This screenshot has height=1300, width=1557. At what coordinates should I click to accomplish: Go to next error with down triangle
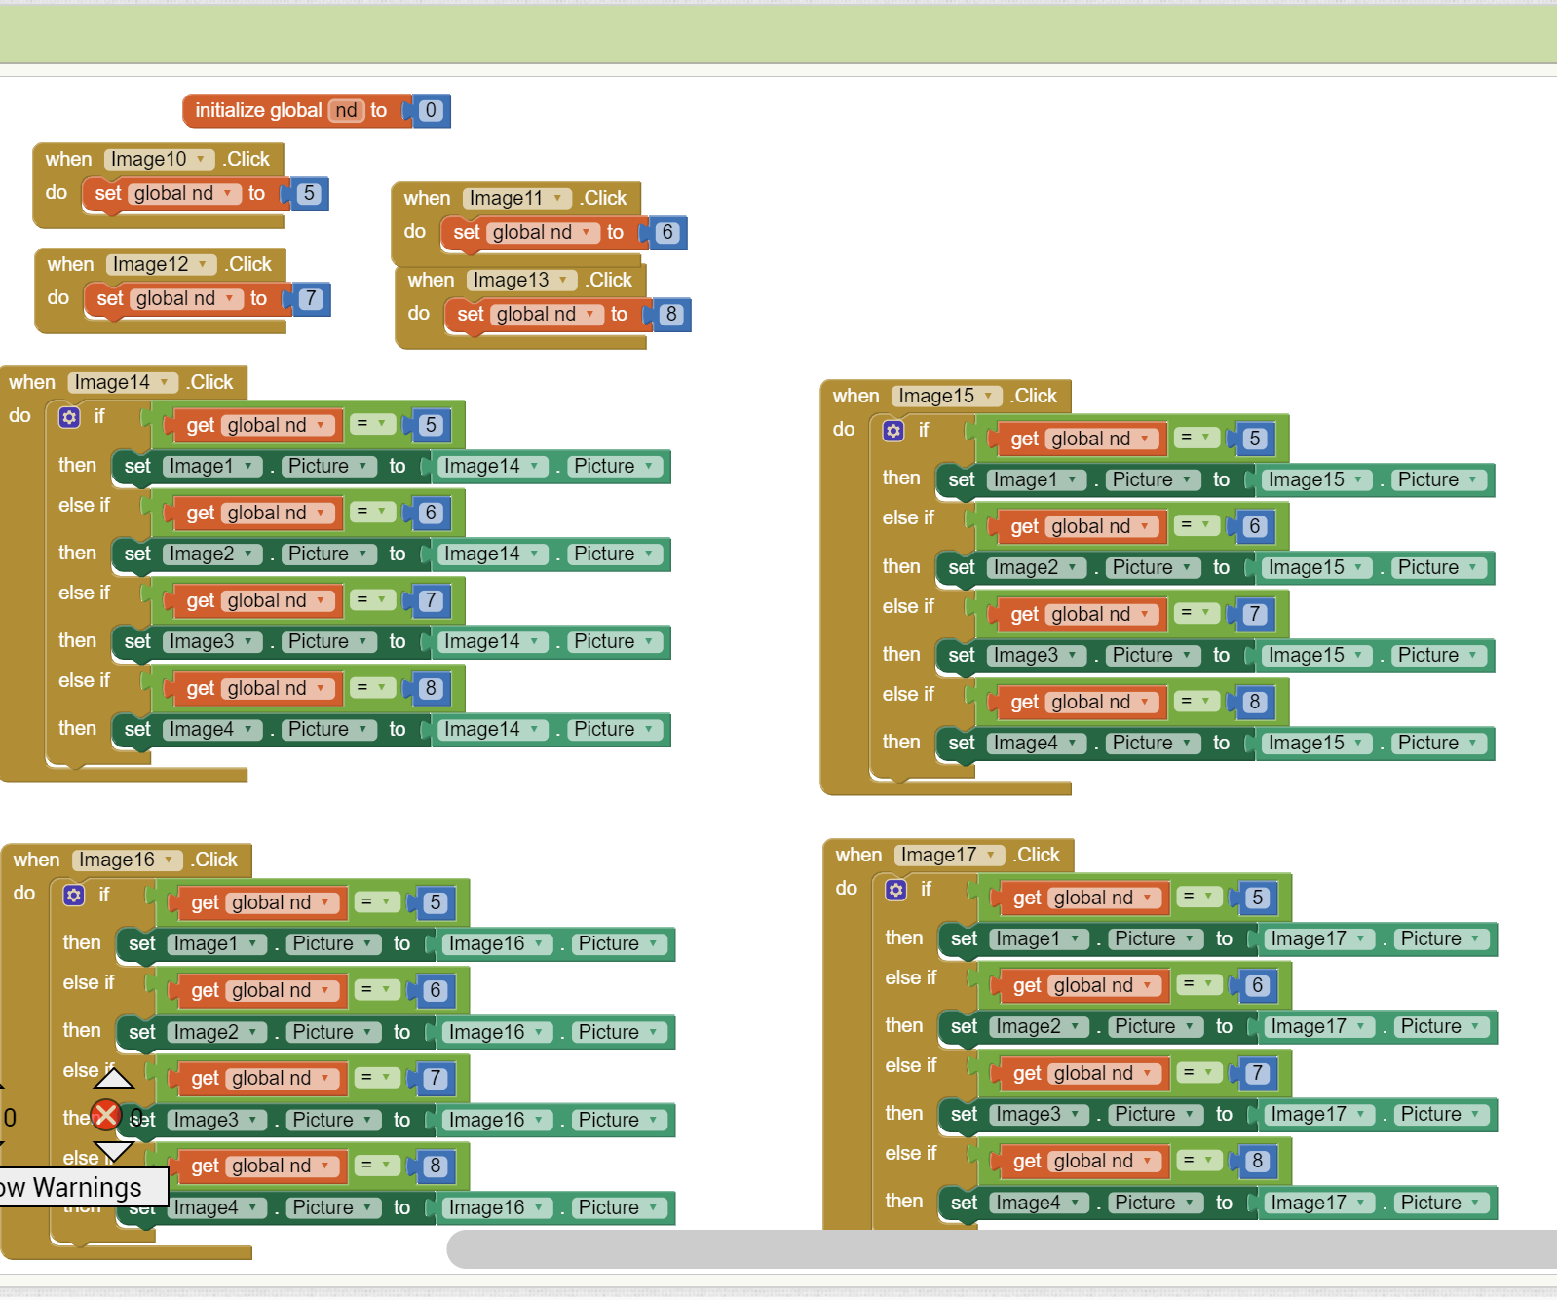pyautogui.click(x=114, y=1151)
